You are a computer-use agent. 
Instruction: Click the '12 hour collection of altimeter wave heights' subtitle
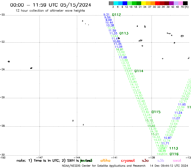[50, 11]
